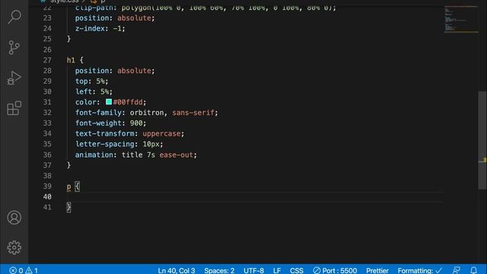Screen dimensions: 487x274
Task: Open the notifications bell
Action: click(x=473, y=270)
